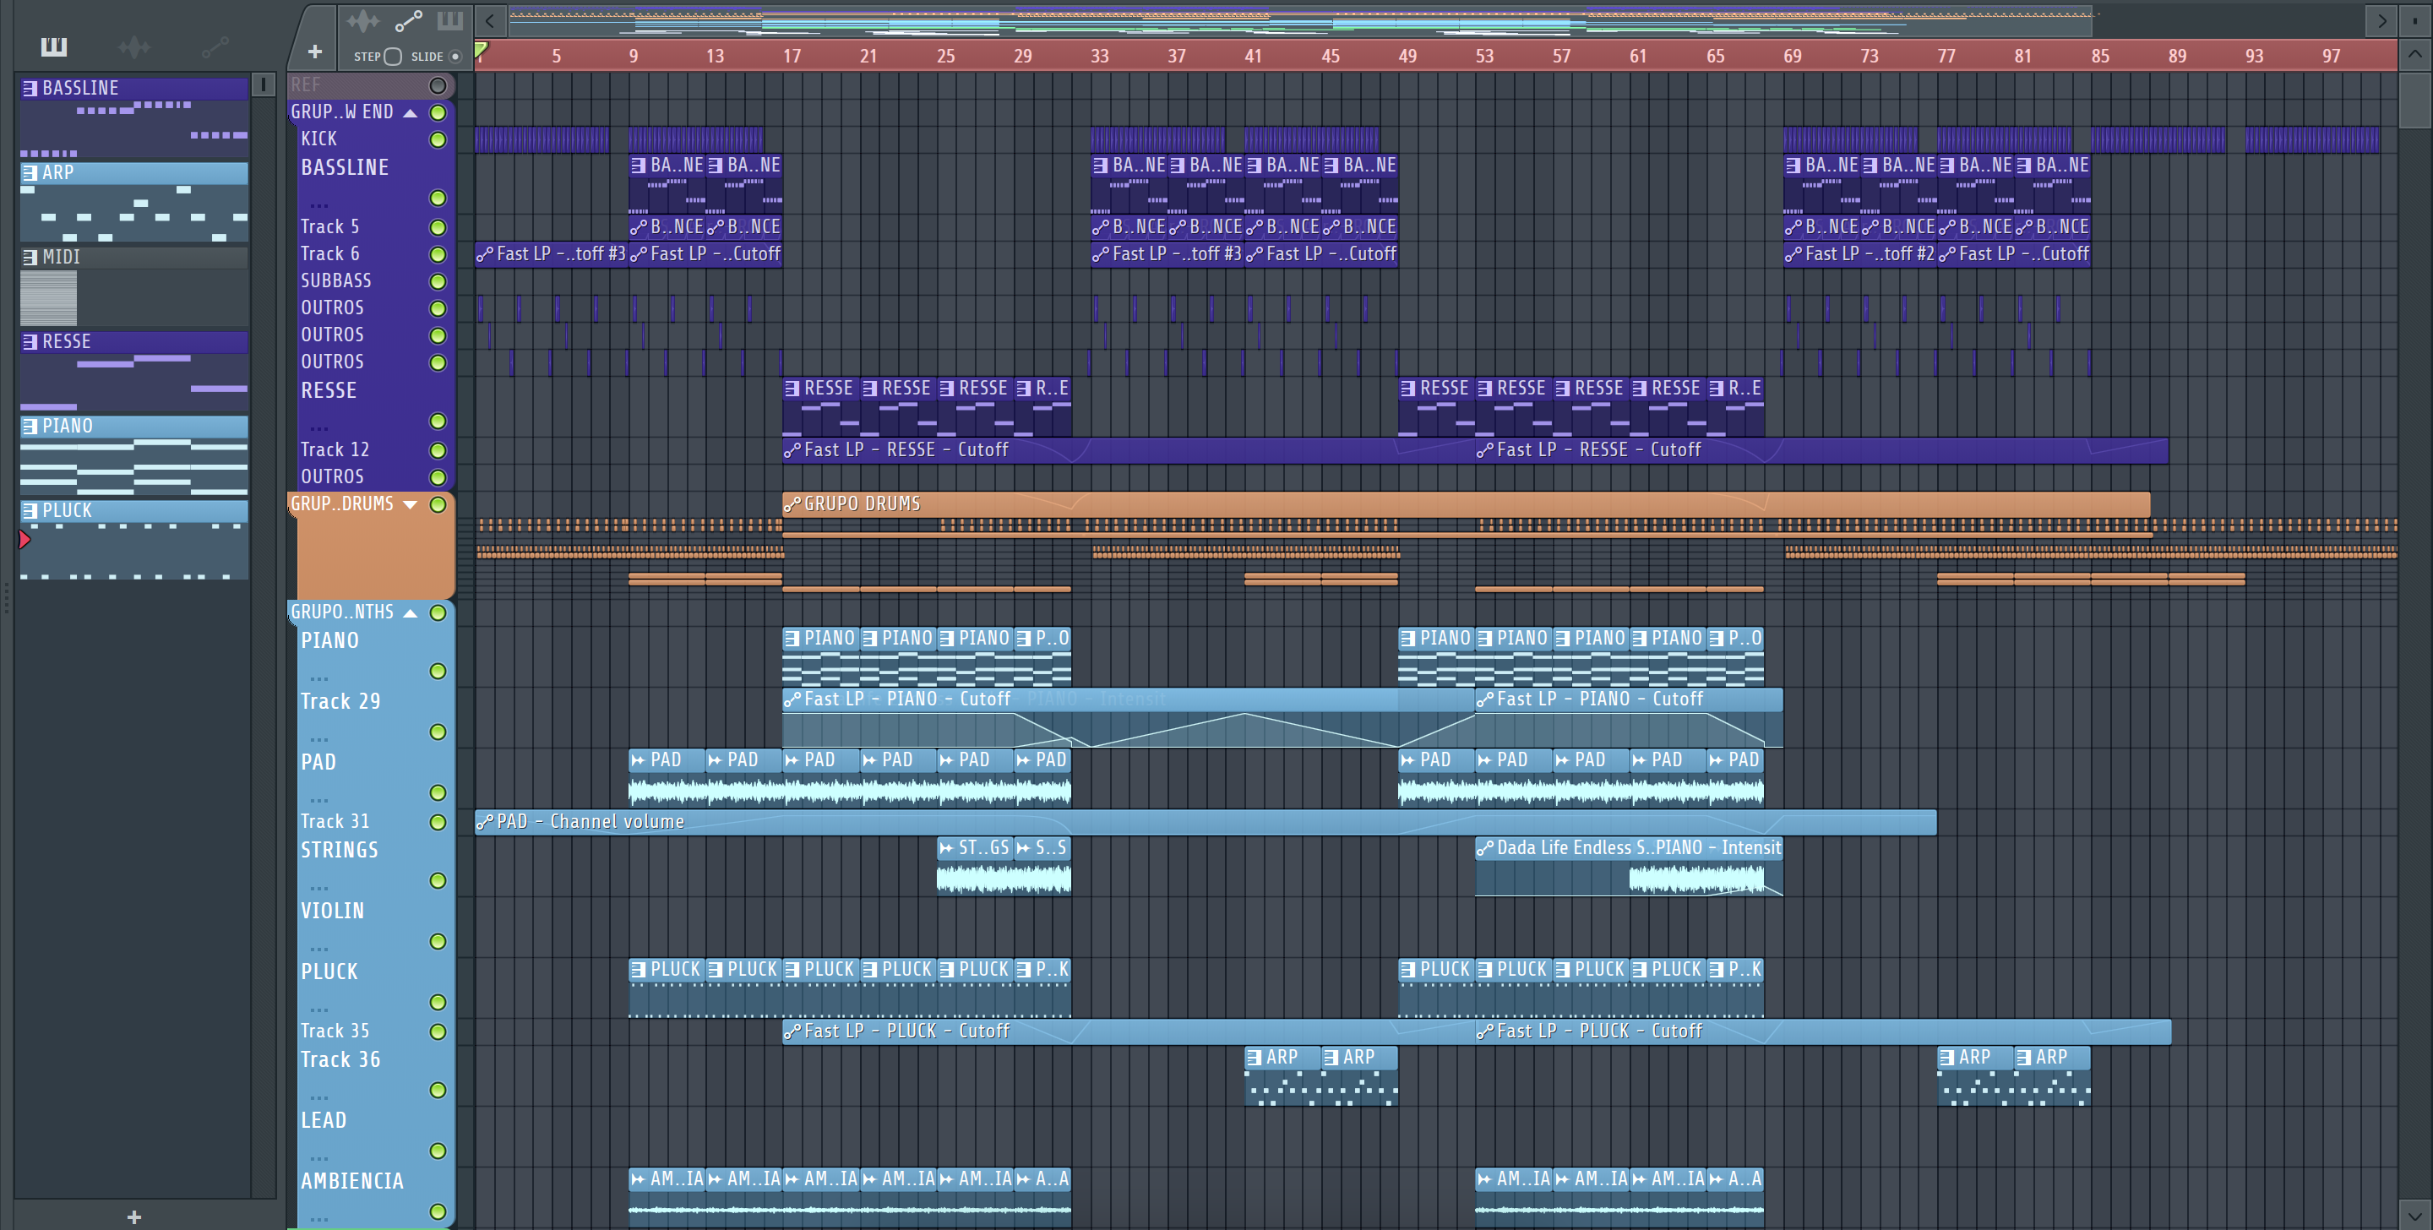Mute the SUBBASS track
2433x1230 pixels.
(x=438, y=281)
